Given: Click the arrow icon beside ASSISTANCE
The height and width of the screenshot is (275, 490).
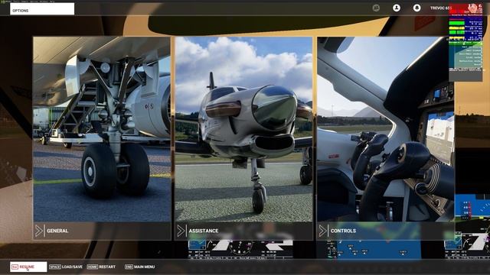Looking at the screenshot, I should pos(181,231).
